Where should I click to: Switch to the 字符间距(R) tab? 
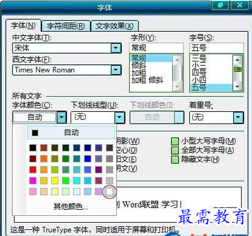pos(66,26)
